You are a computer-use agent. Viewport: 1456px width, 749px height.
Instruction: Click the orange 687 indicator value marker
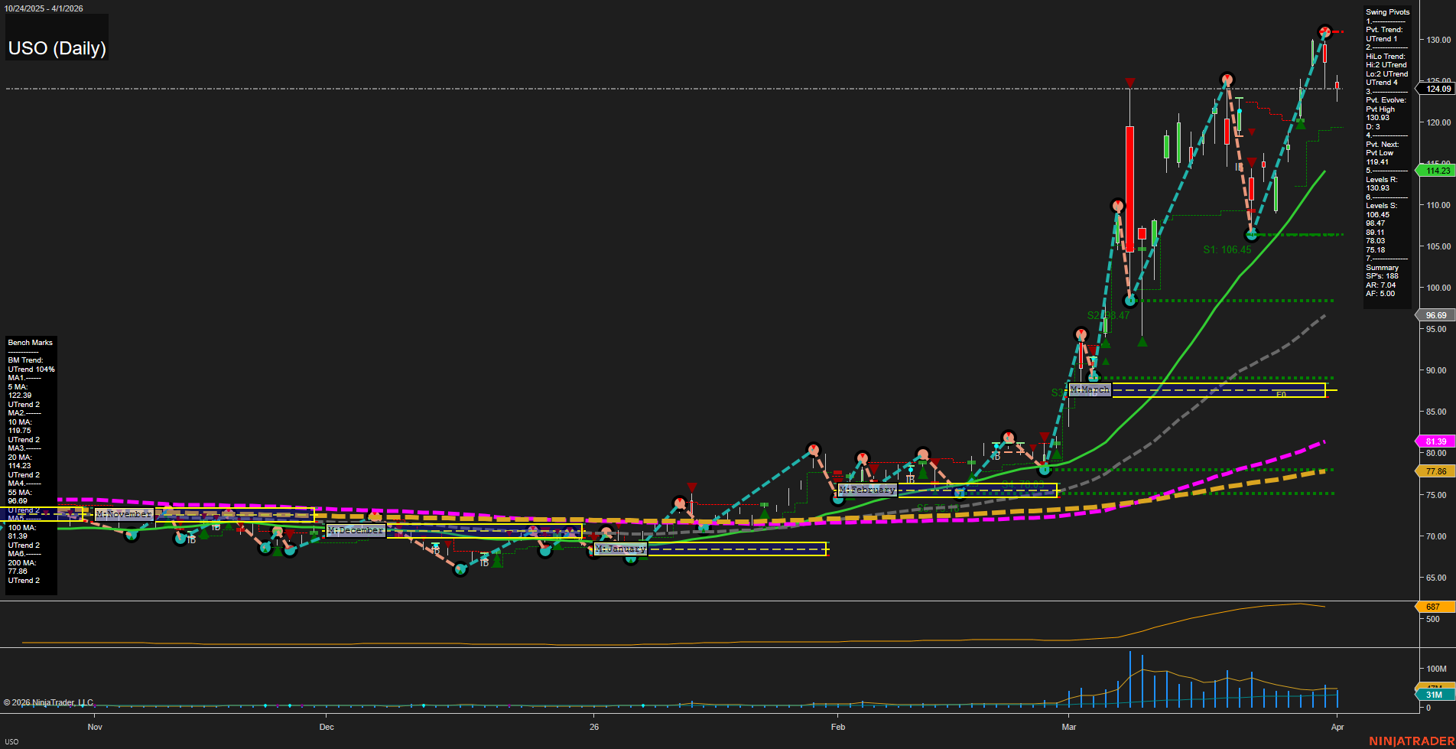[1432, 607]
